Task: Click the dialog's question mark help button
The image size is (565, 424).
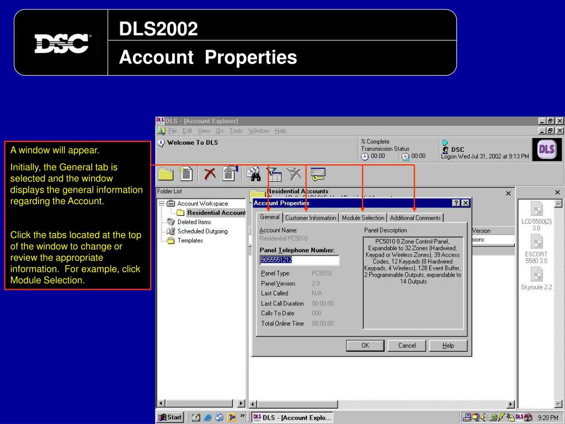Action: click(x=457, y=203)
